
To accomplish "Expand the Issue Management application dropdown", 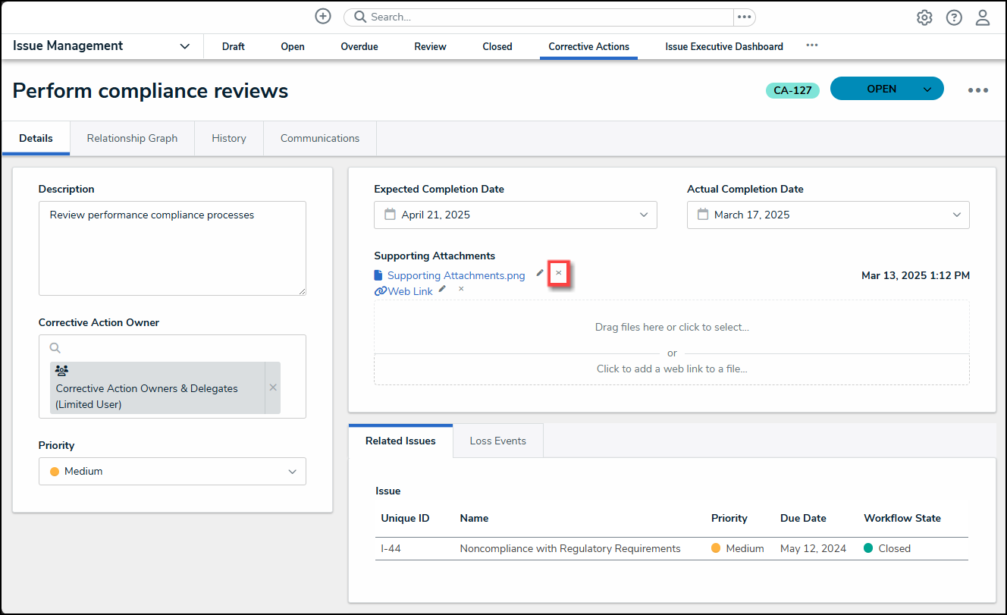I will (x=184, y=46).
